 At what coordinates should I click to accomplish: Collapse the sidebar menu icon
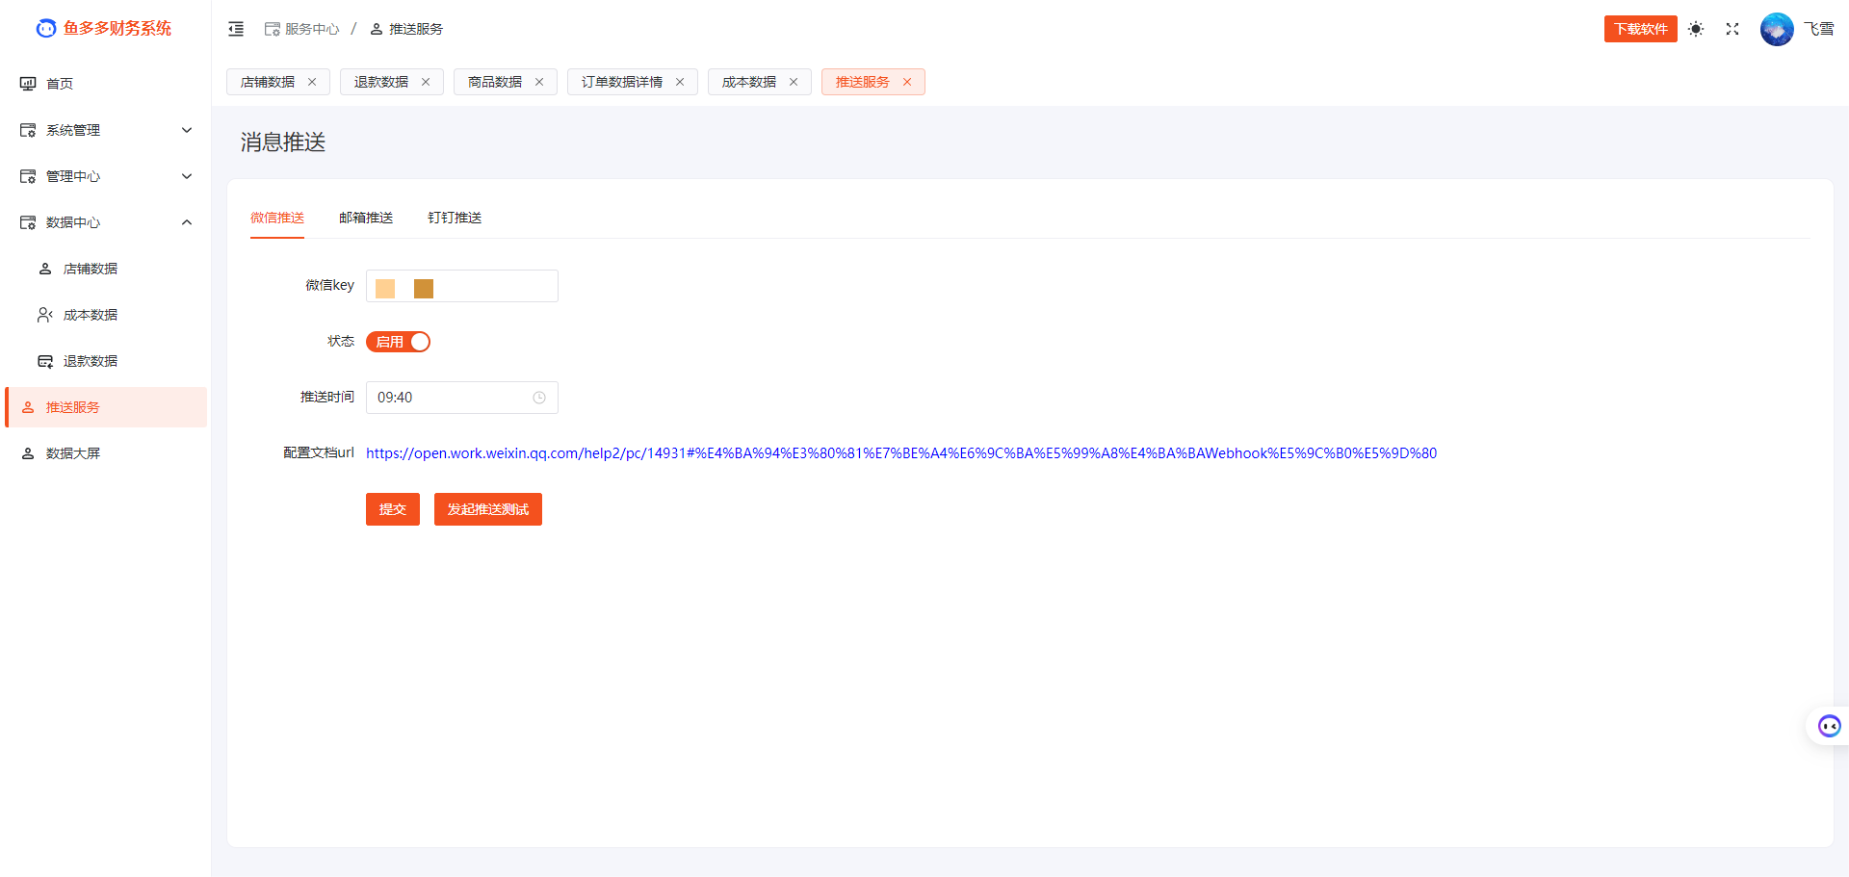point(236,29)
